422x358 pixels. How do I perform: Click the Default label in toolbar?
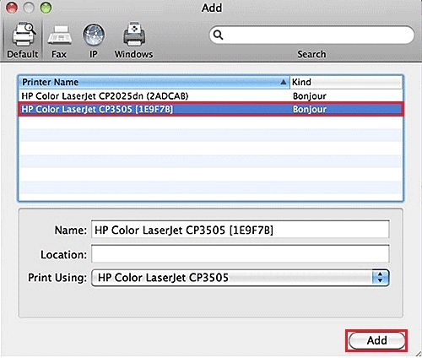(23, 54)
